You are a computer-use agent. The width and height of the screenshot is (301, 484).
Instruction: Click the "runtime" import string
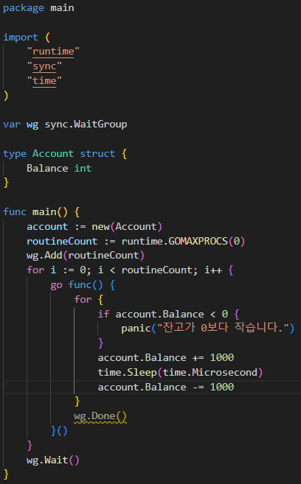pyautogui.click(x=53, y=52)
